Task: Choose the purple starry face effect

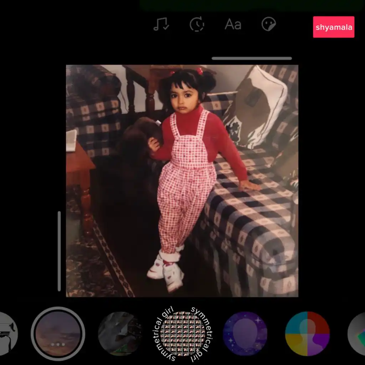Action: (245, 334)
